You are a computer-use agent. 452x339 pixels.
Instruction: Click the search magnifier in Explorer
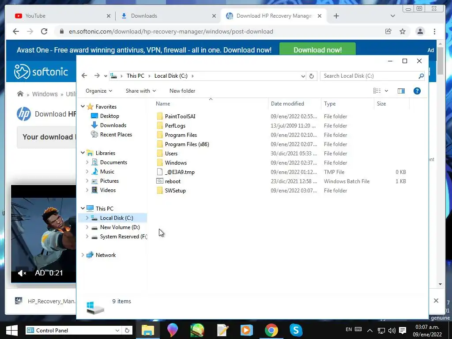(x=421, y=76)
